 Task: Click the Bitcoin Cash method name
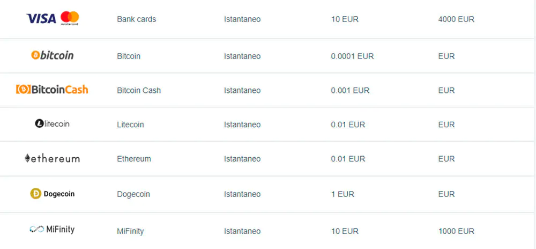pos(139,91)
